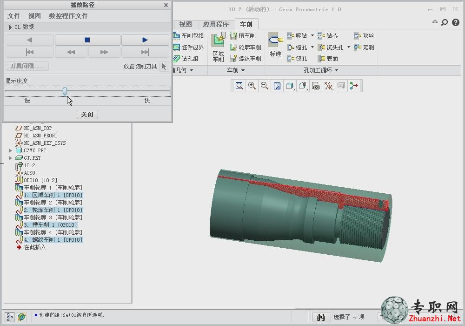Click the Repaint screen icon

pos(277,86)
